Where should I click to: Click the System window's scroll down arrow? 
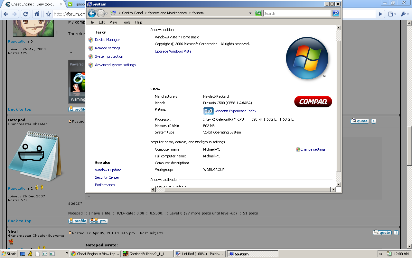click(x=338, y=184)
